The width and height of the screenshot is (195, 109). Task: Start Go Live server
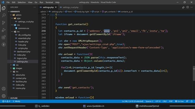pos(179,101)
